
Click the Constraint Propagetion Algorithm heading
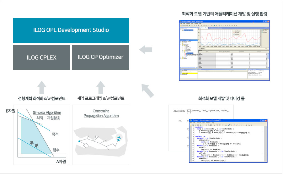point(101,113)
